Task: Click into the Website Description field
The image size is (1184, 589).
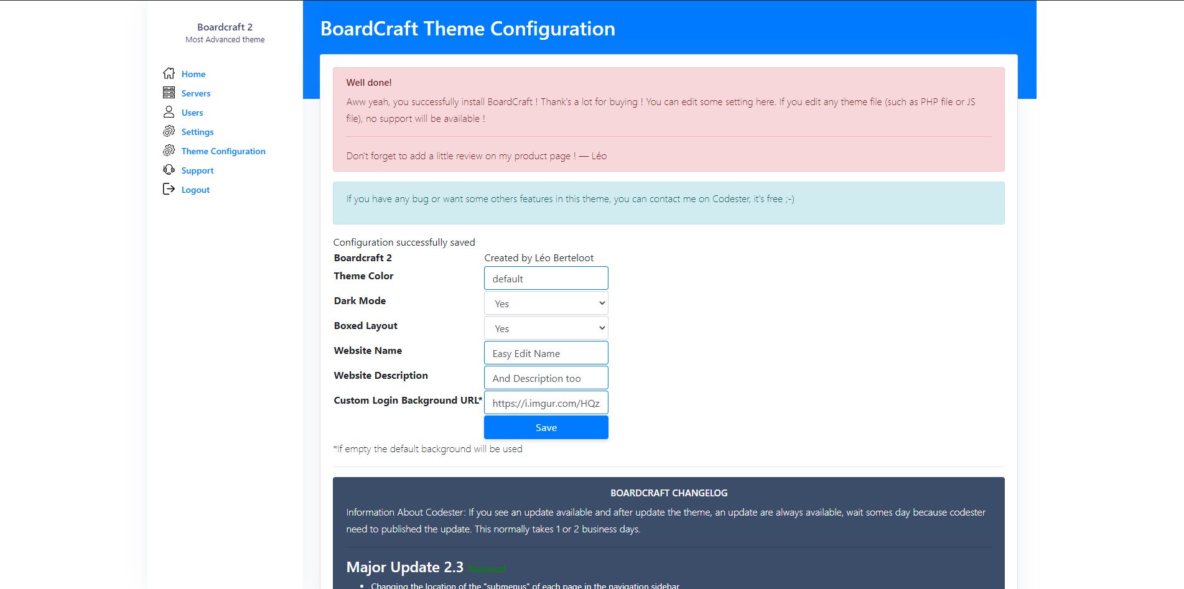Action: [x=546, y=378]
